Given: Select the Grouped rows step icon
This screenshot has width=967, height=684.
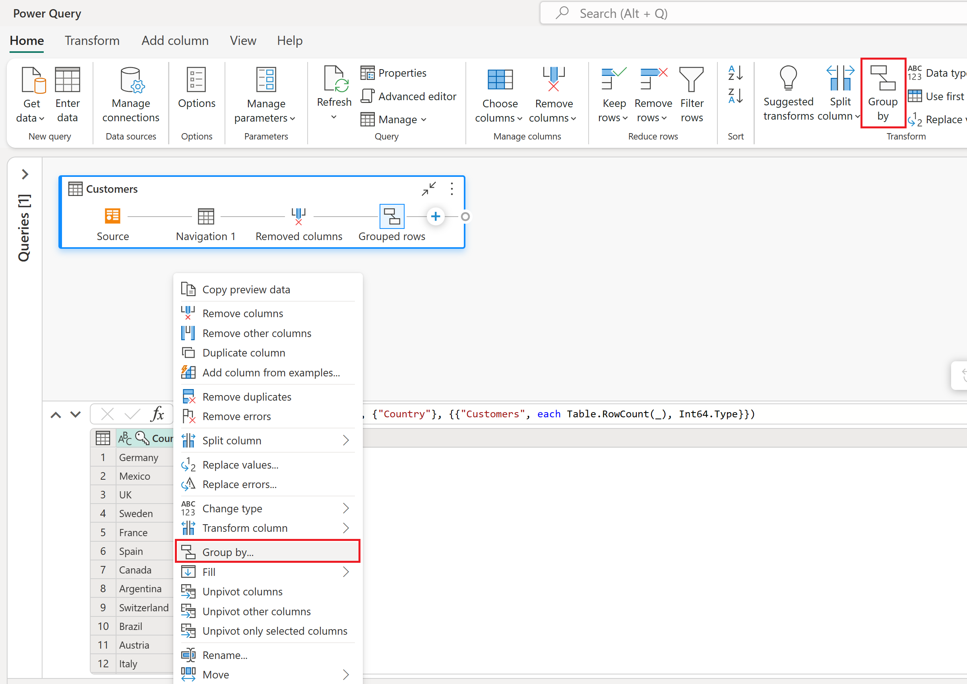Looking at the screenshot, I should 391,217.
